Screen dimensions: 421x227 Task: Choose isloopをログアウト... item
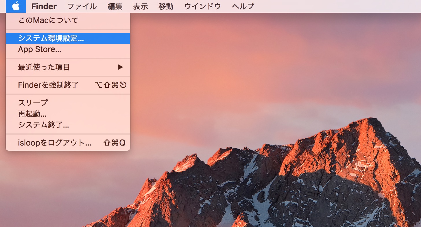tap(68, 143)
